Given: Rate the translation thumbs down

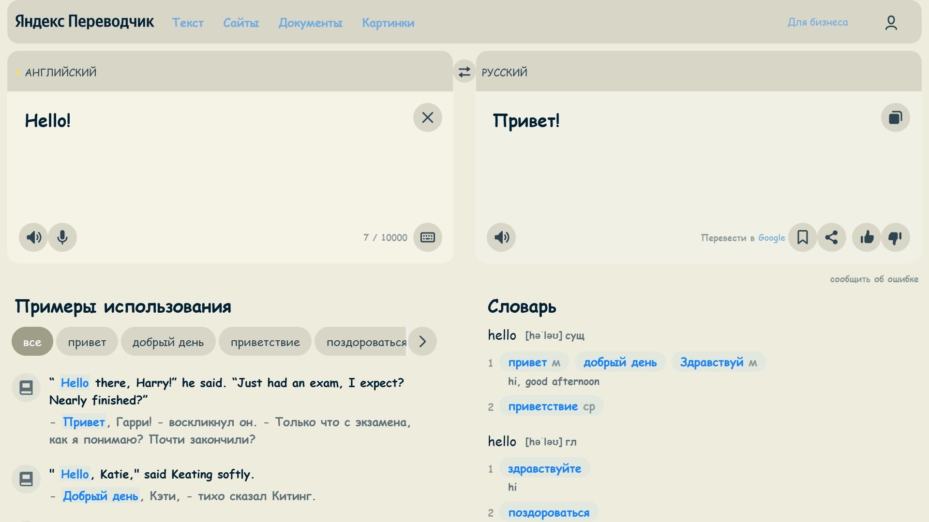Looking at the screenshot, I should pyautogui.click(x=896, y=237).
